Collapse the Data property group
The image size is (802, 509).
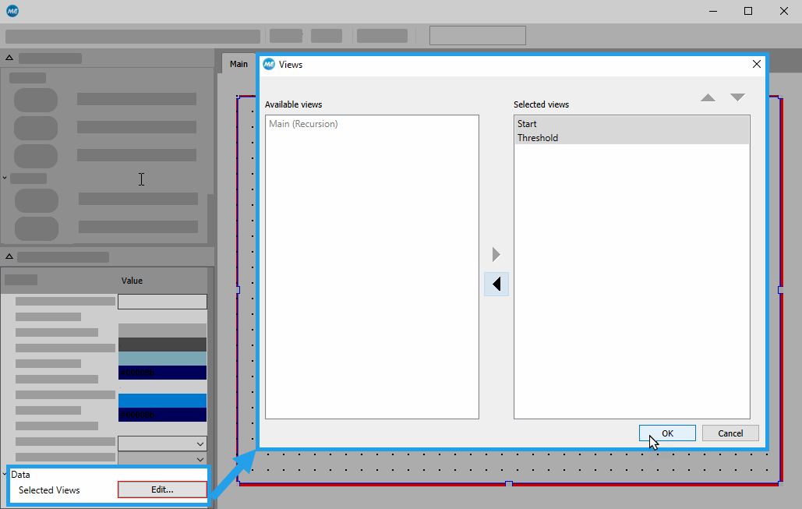[5, 474]
